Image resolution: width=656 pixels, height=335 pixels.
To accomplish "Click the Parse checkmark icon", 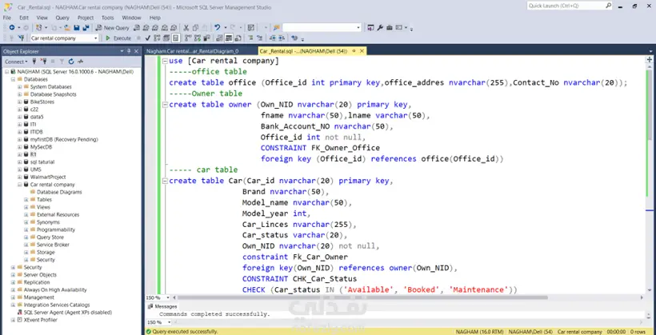I will 148,38.
